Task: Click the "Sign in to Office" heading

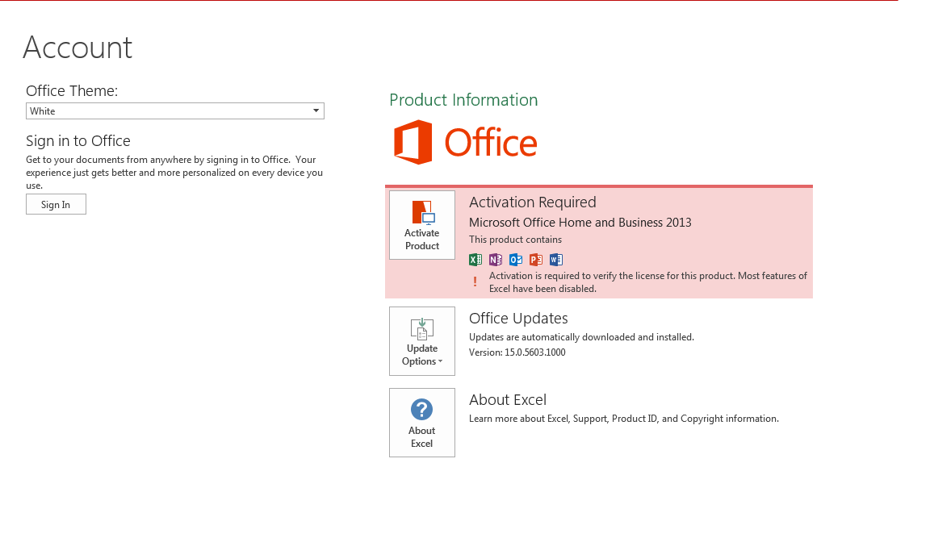Action: pos(78,141)
